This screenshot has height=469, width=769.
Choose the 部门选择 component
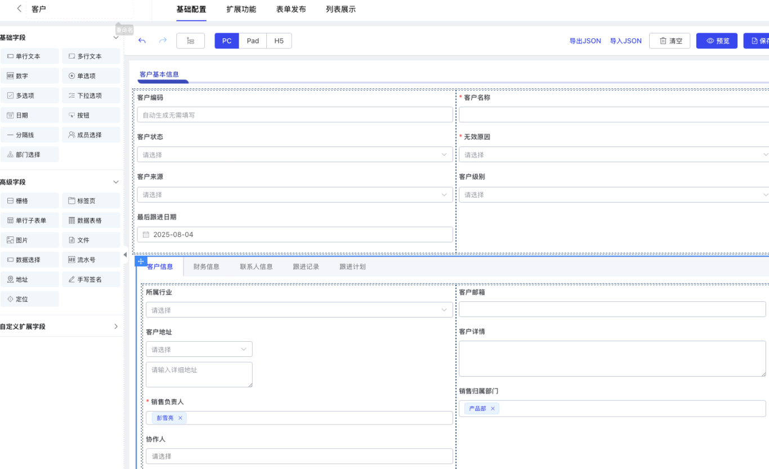coord(29,155)
